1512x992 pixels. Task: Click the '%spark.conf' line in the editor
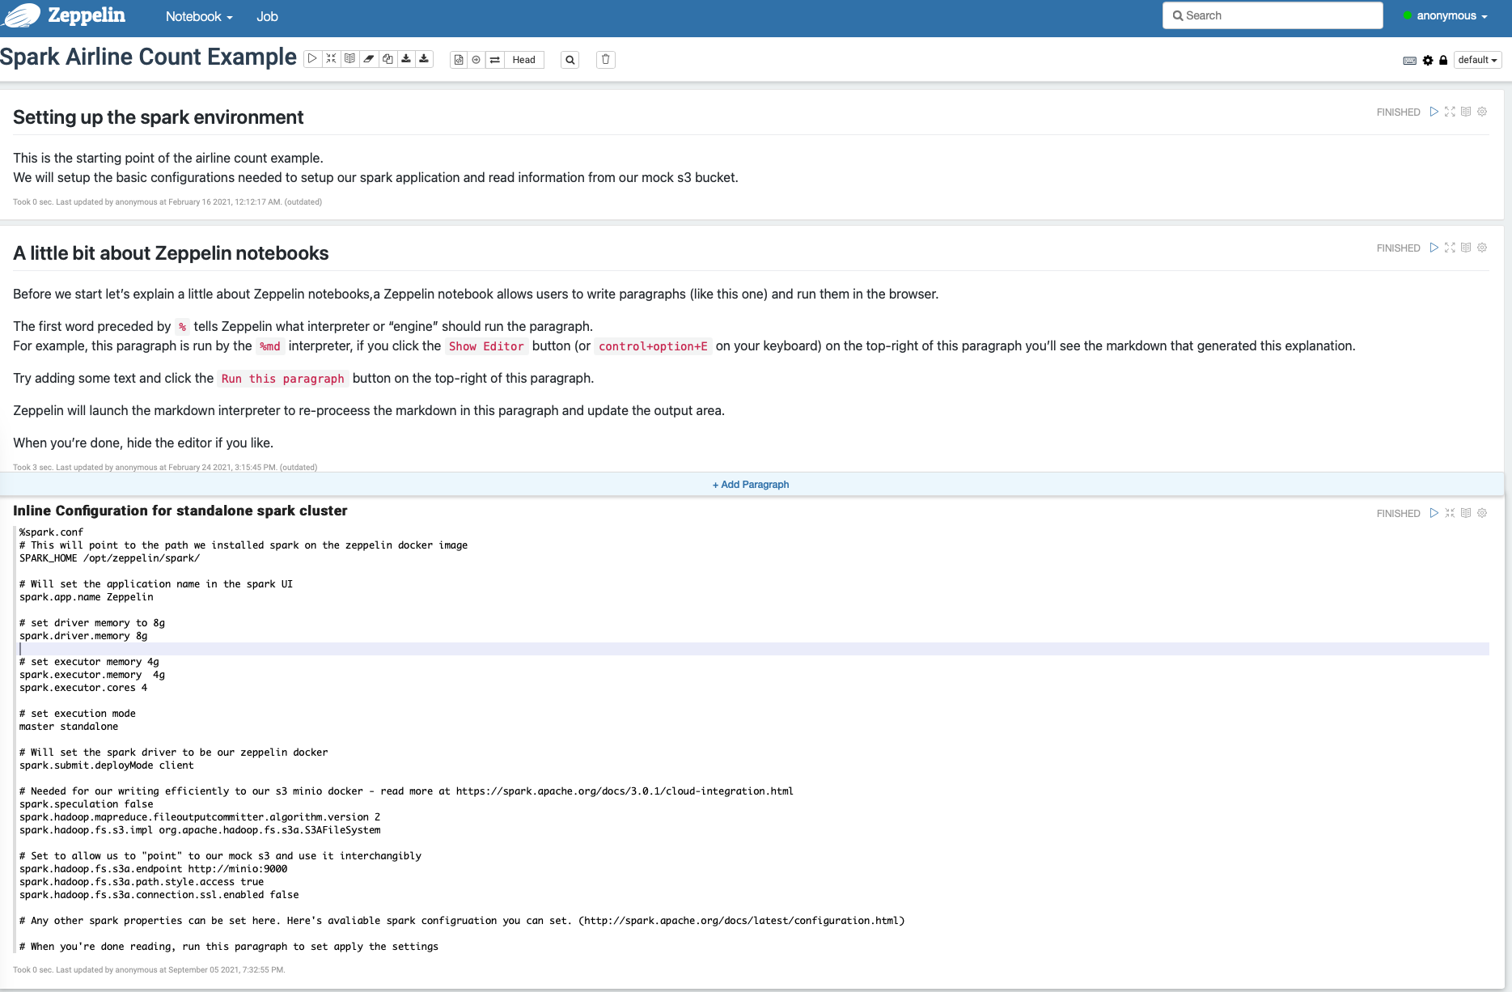(52, 532)
